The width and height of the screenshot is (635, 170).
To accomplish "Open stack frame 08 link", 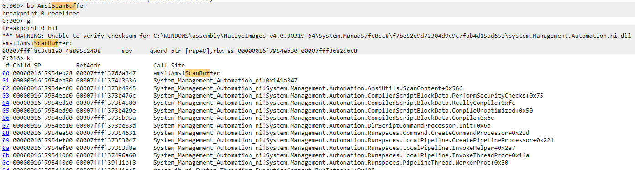I will point(6,133).
